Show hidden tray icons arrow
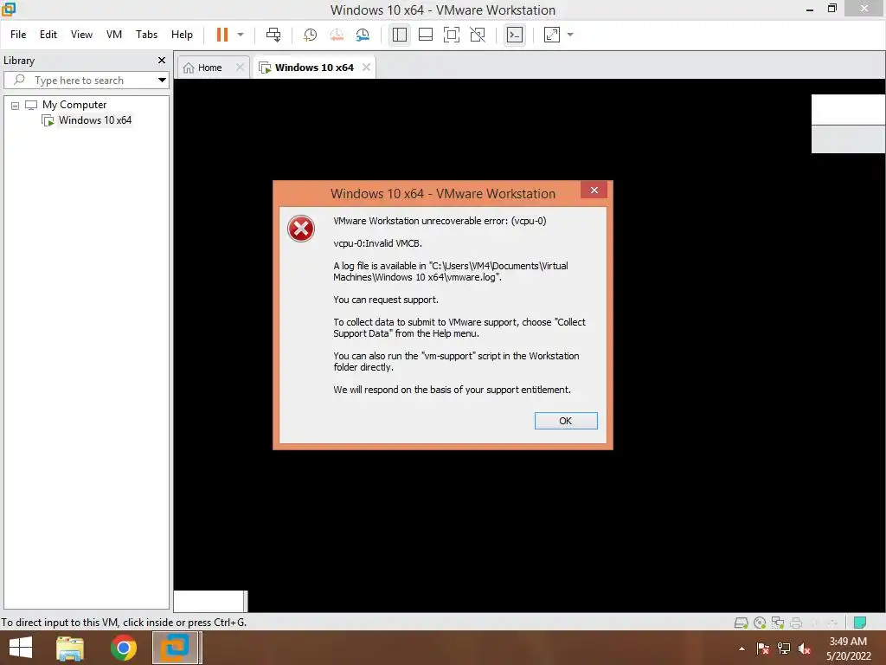Image resolution: width=886 pixels, height=665 pixels. (x=742, y=649)
